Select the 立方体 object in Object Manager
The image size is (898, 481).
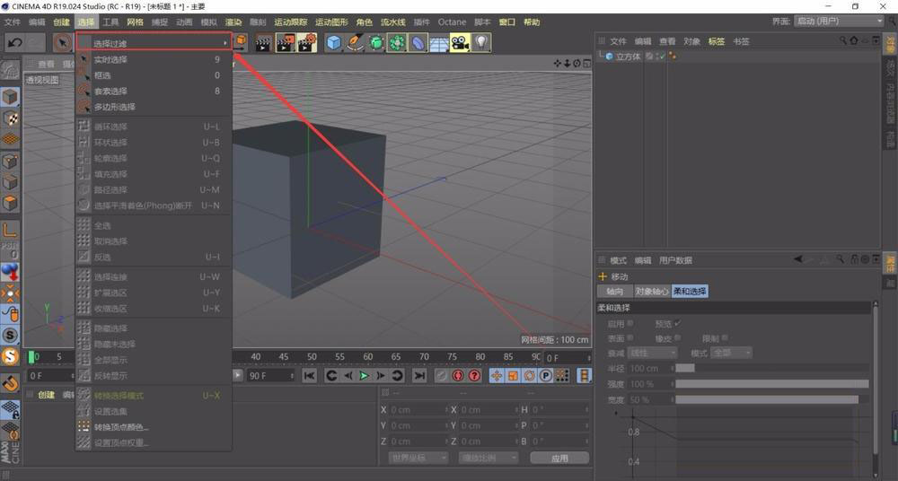point(628,57)
